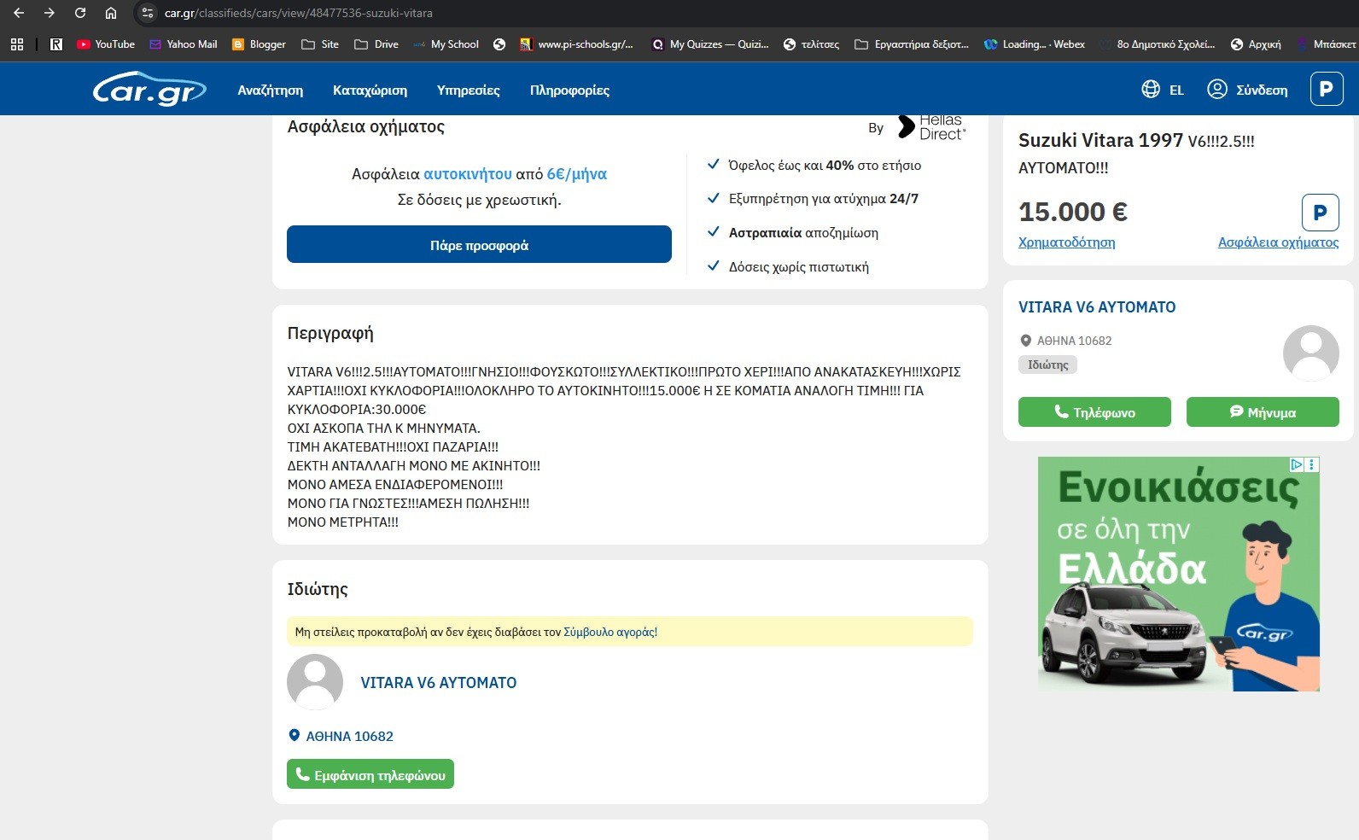The width and height of the screenshot is (1359, 840).
Task: Click the Hellas Direct logo
Action: (x=931, y=126)
